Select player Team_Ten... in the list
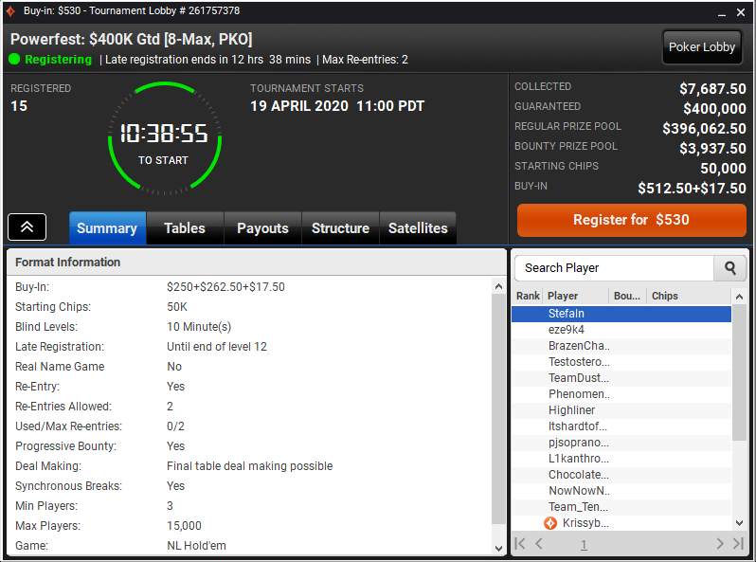Image resolution: width=756 pixels, height=562 pixels. 621,507
